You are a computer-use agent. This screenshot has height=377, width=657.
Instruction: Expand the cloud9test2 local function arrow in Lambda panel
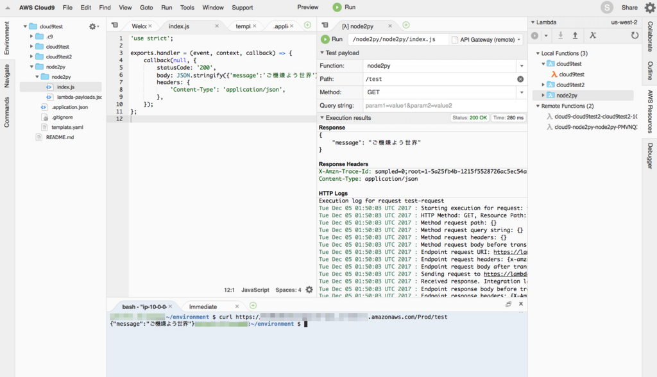click(x=543, y=85)
